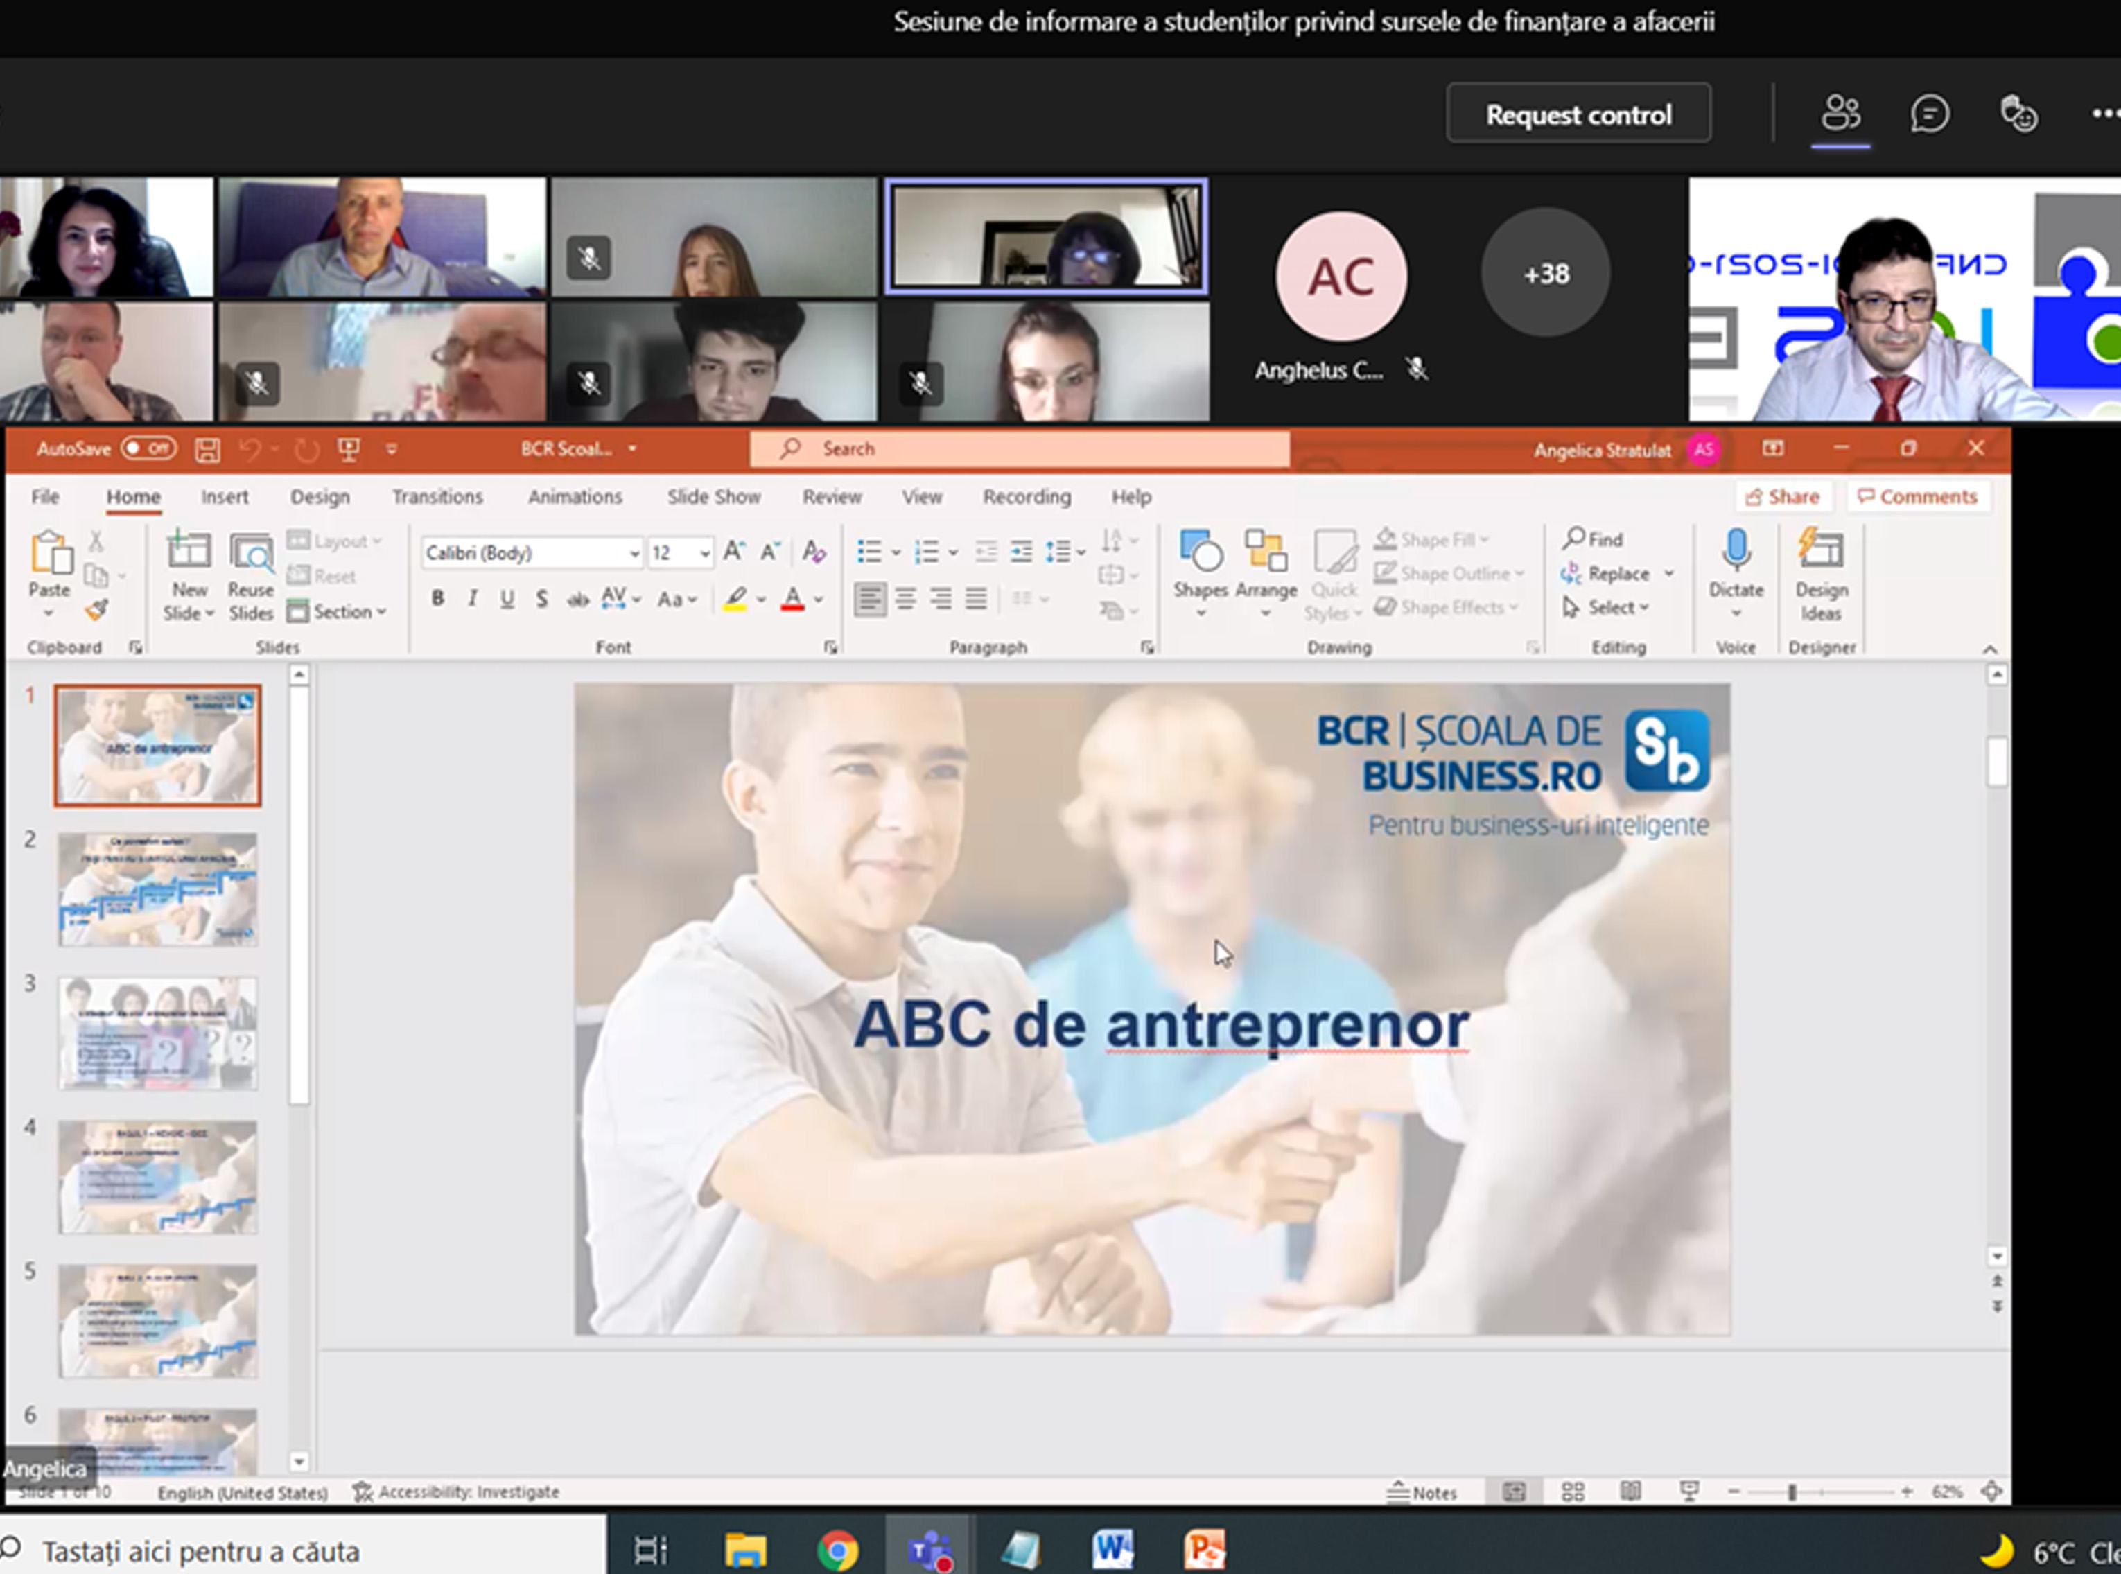Open the Transitions ribbon tab

437,496
